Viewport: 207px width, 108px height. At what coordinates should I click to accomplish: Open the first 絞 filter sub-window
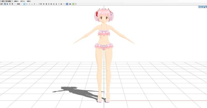tap(49, 4)
